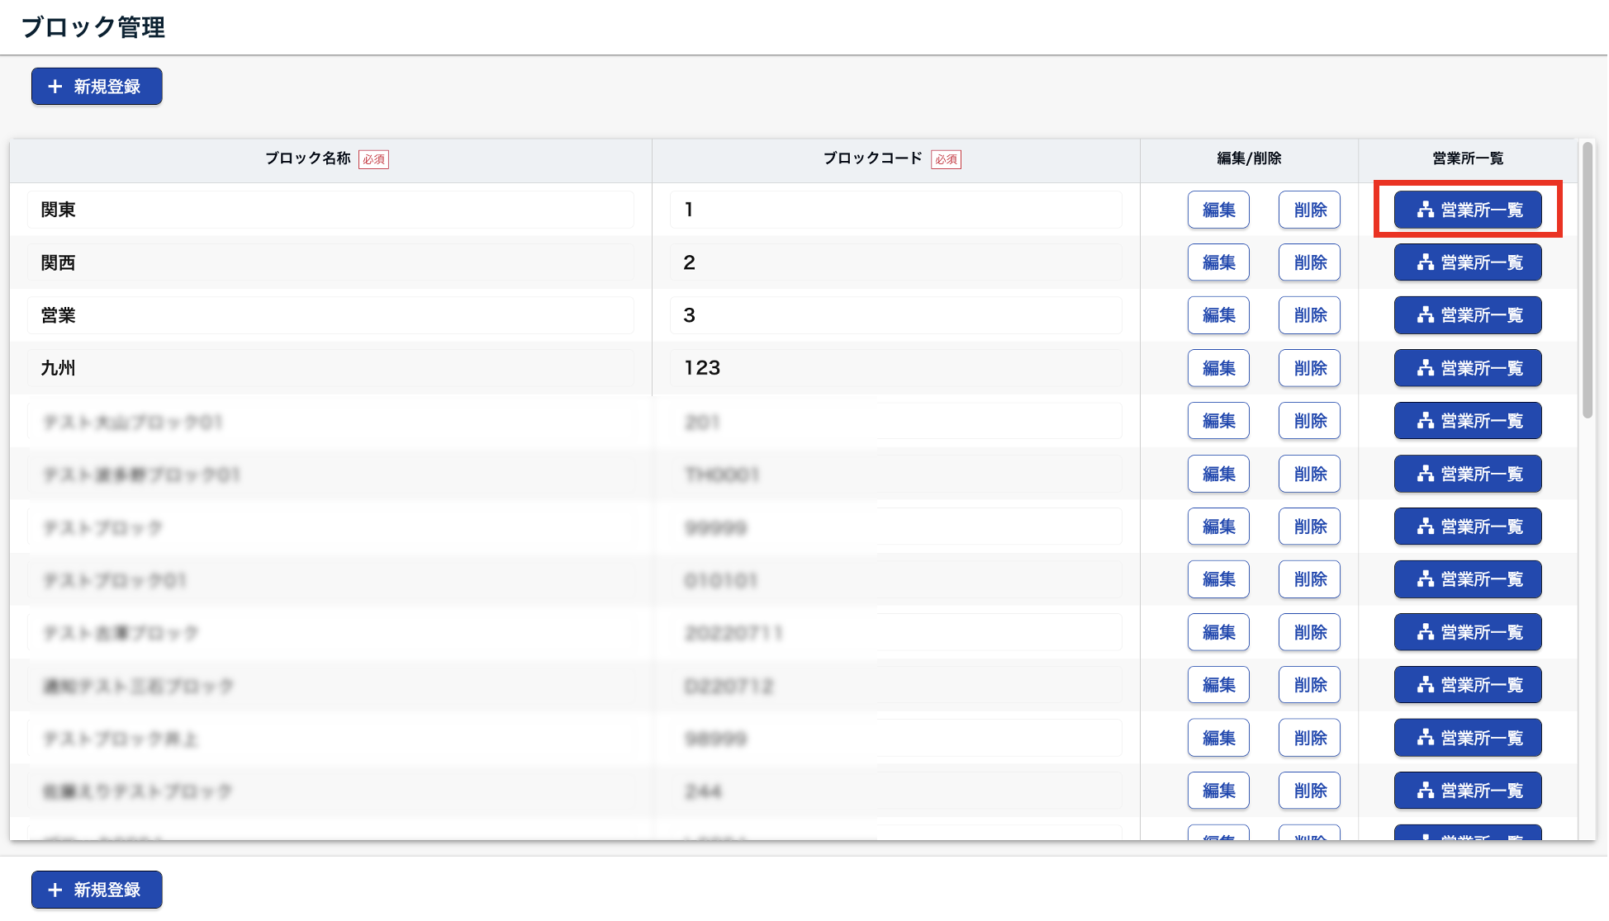The width and height of the screenshot is (1609, 921).
Task: Delete the row with block code 010101
Action: click(x=1309, y=579)
